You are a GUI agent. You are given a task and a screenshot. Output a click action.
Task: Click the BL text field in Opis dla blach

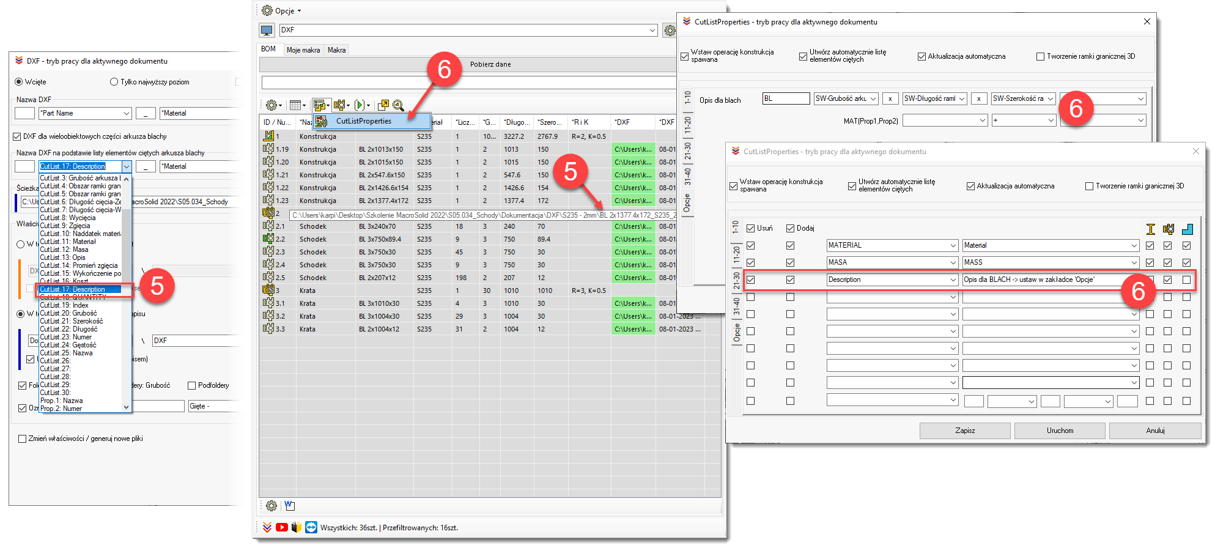coord(786,98)
